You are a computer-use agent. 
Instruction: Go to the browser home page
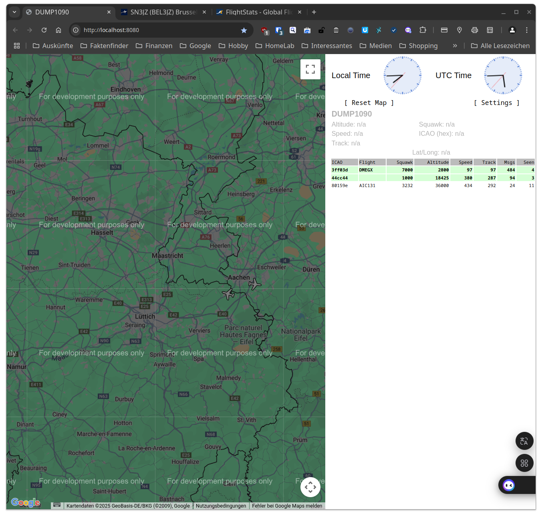58,30
